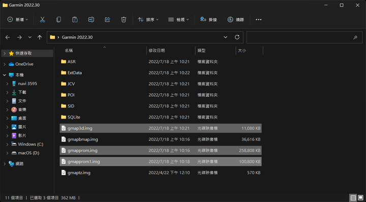This screenshot has height=202, width=366.
Task: Click the Rename icon in toolbar
Action: (x=91, y=20)
